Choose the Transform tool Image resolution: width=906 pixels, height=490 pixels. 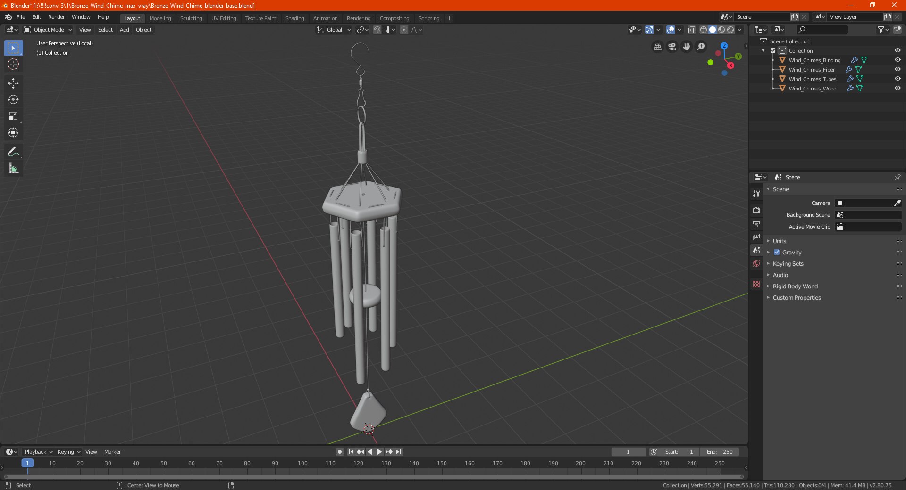[13, 132]
